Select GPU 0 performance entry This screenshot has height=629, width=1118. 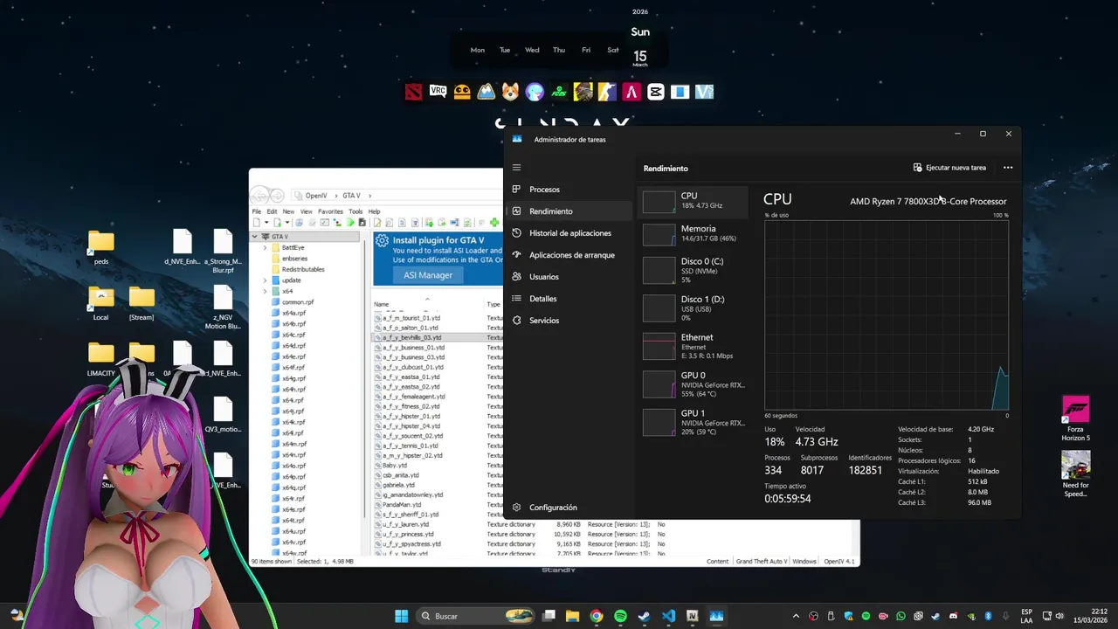point(694,384)
